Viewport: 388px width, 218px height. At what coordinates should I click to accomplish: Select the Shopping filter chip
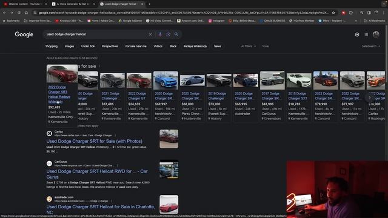(52, 46)
